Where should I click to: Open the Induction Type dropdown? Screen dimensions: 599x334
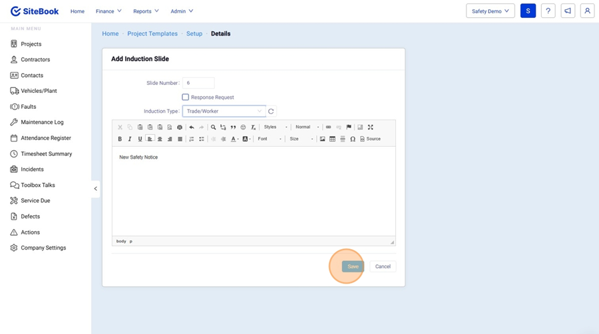tap(224, 112)
